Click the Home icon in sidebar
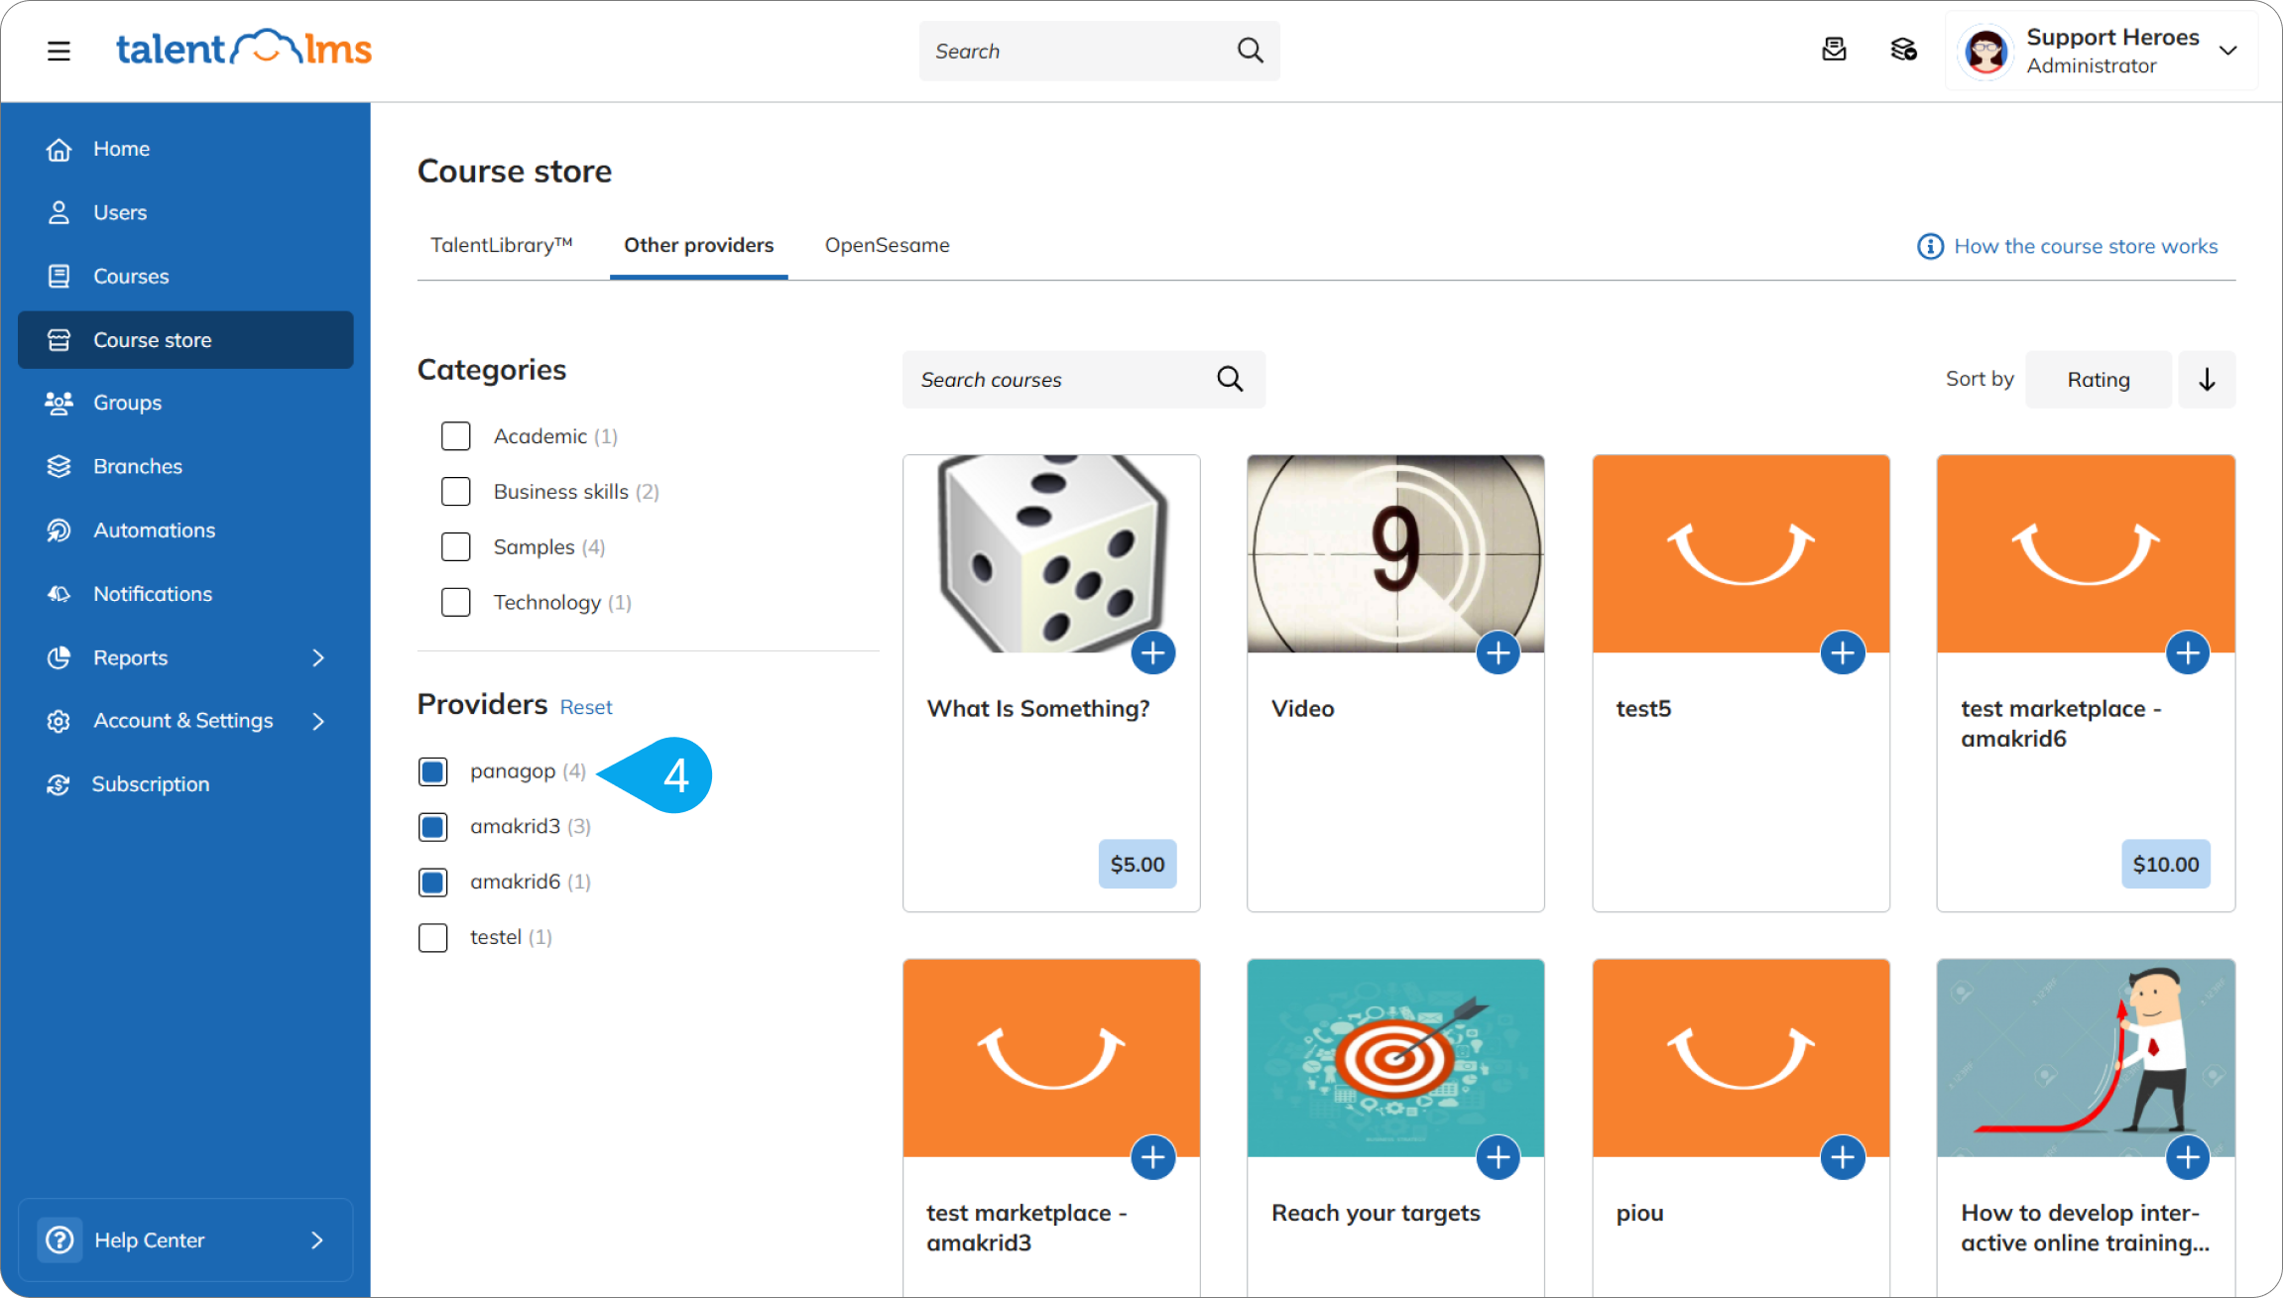Image resolution: width=2283 pixels, height=1298 pixels. [x=60, y=149]
